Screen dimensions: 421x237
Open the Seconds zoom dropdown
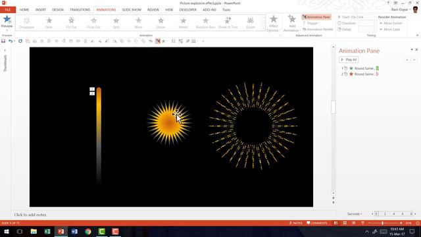point(355,214)
